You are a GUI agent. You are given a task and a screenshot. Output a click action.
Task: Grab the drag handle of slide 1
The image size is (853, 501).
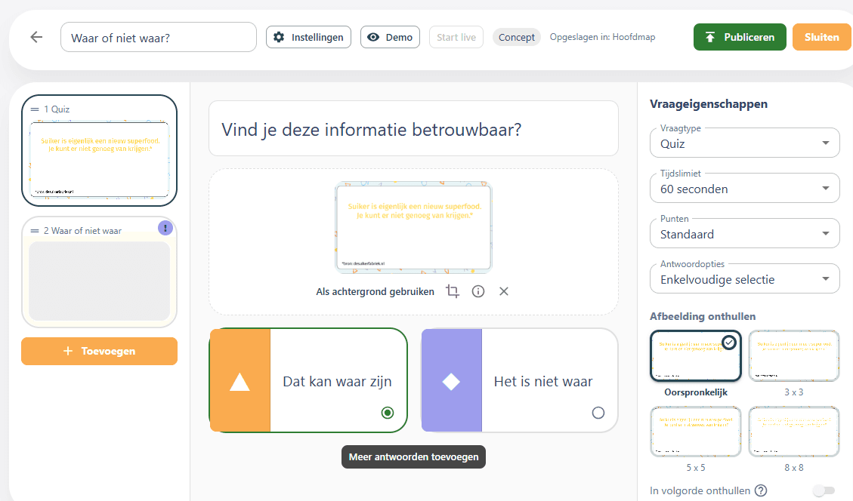(35, 109)
